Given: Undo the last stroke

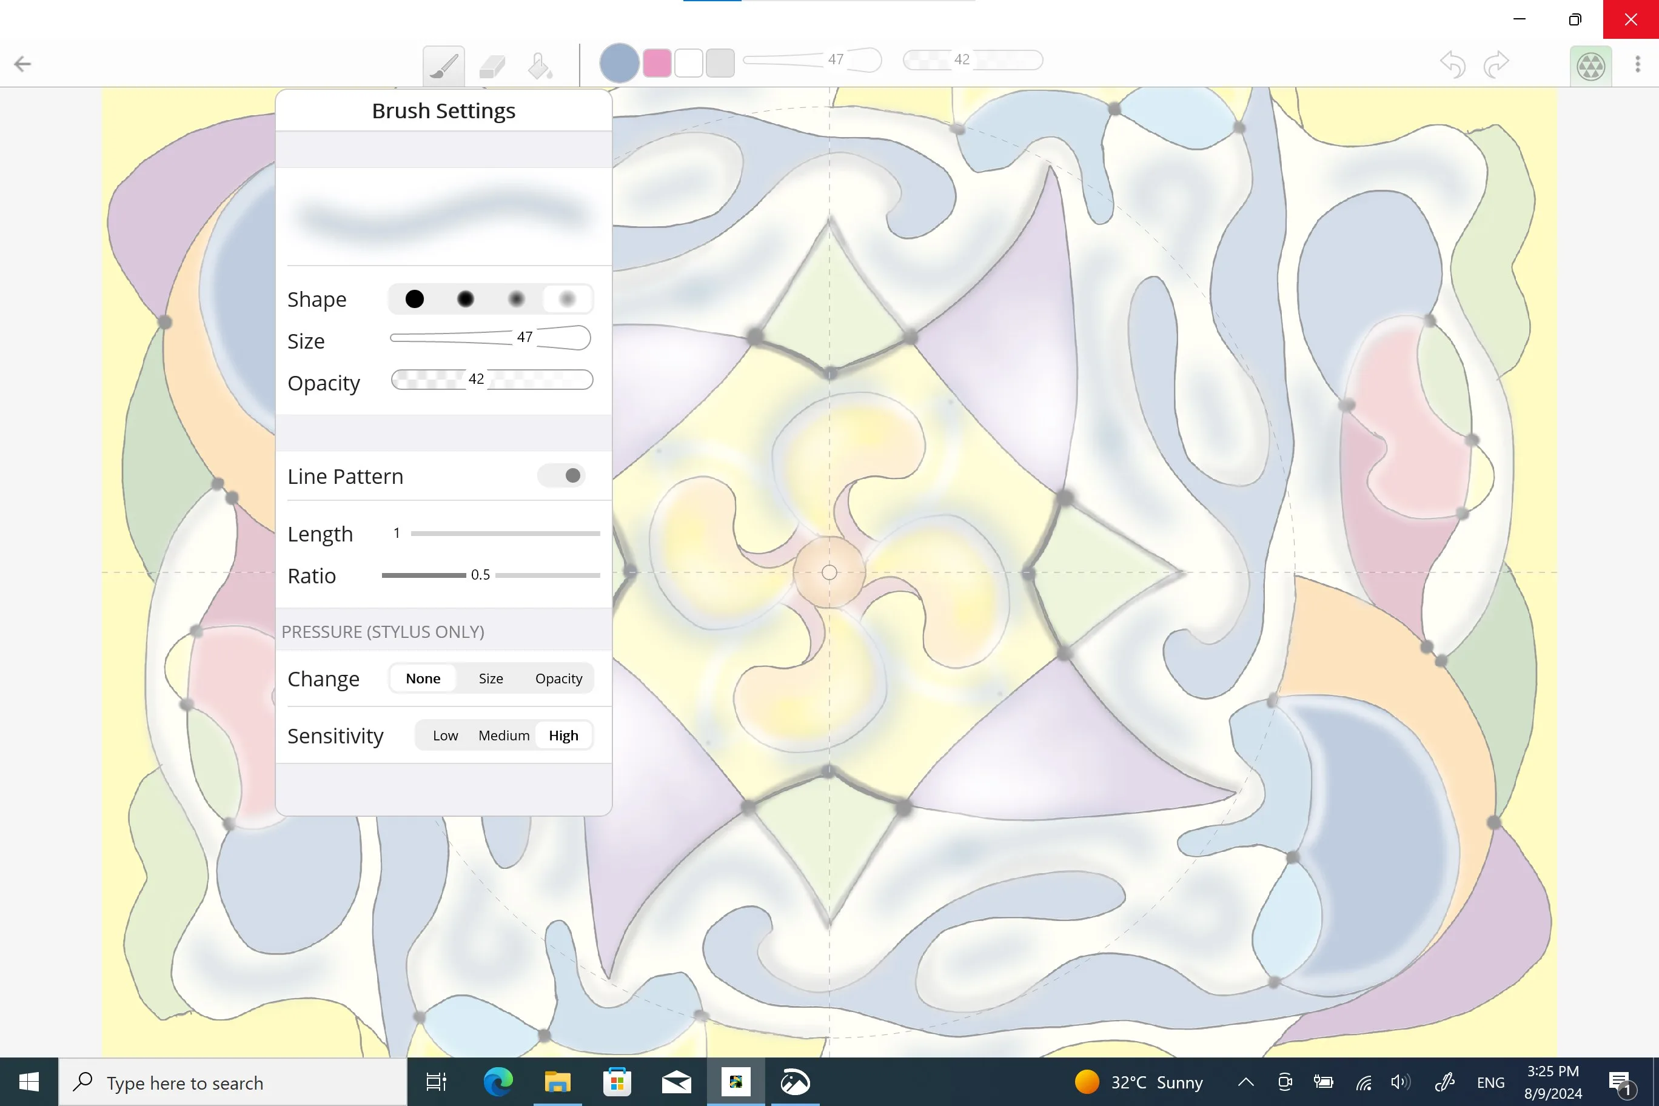Looking at the screenshot, I should 1452,65.
